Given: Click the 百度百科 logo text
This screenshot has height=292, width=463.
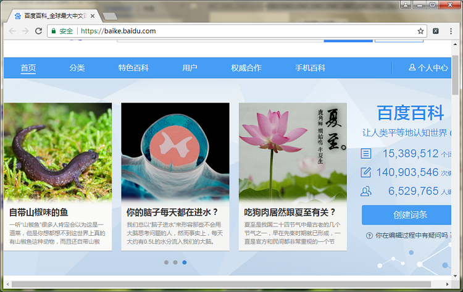Looking at the screenshot, I should 411,113.
